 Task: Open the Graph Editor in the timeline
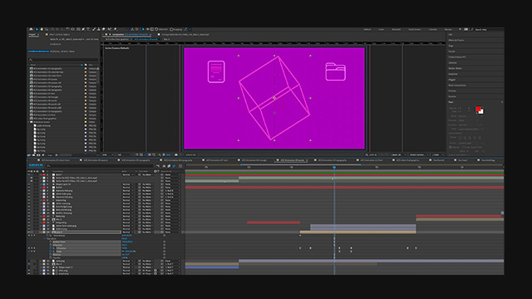[x=180, y=166]
